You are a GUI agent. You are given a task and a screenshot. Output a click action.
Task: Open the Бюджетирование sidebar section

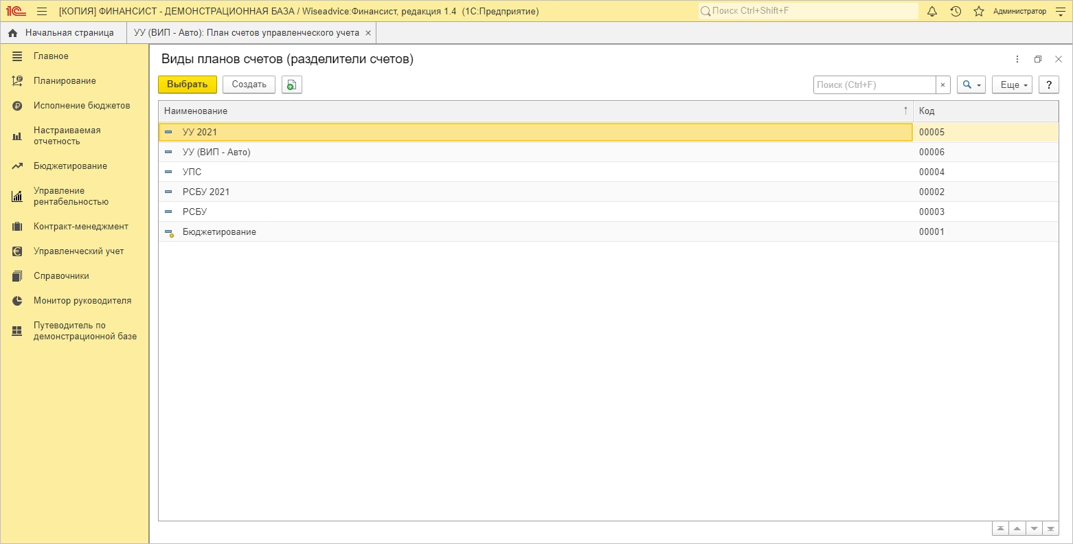pyautogui.click(x=70, y=166)
